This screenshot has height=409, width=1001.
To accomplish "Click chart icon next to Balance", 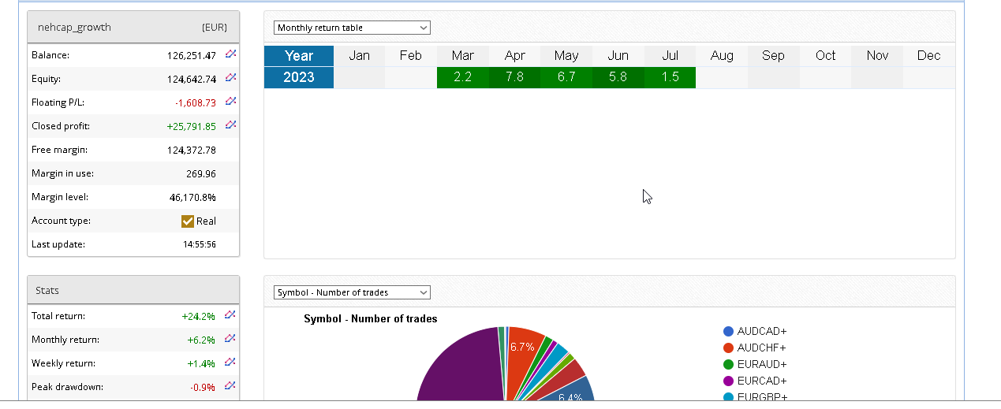I will 230,54.
